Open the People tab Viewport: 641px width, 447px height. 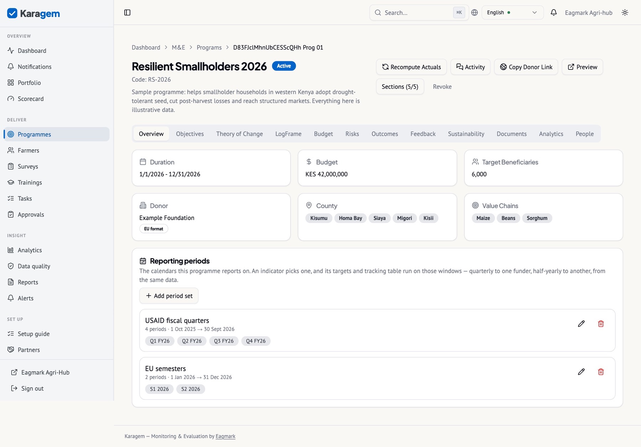[584, 134]
